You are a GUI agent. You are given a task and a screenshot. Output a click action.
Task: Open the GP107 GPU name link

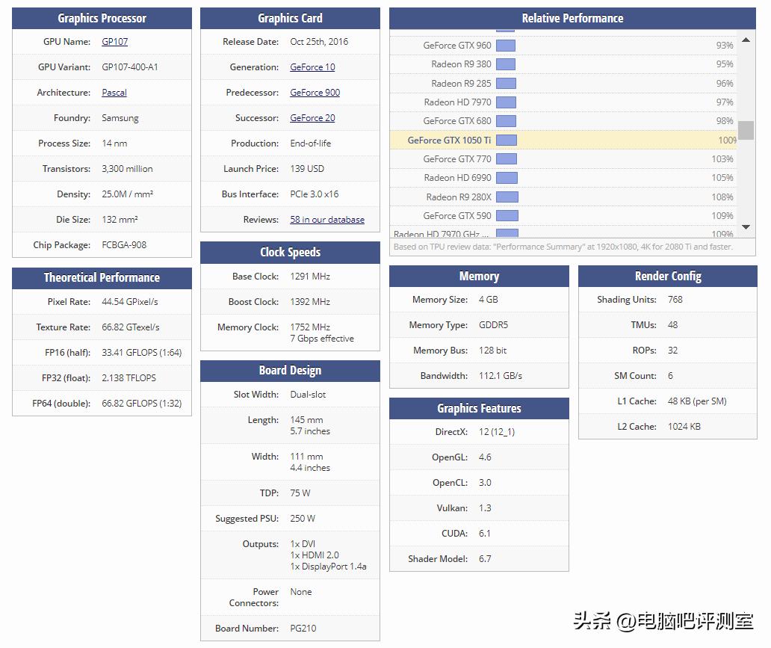coord(114,41)
